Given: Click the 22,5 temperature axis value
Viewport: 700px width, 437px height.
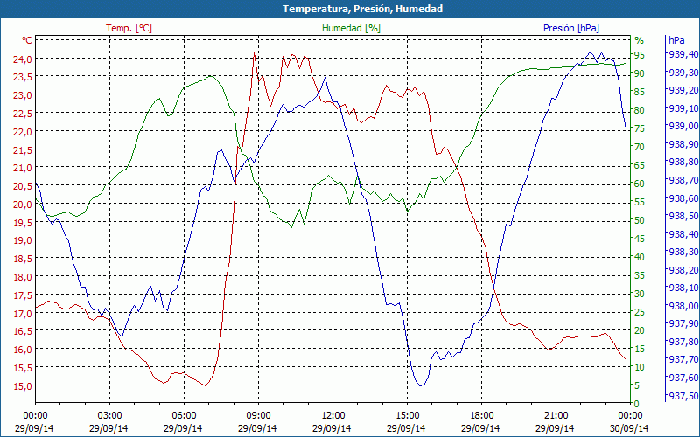Looking at the screenshot, I should point(23,114).
